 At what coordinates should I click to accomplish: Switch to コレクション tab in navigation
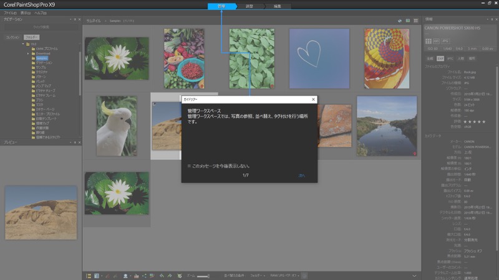(x=13, y=37)
